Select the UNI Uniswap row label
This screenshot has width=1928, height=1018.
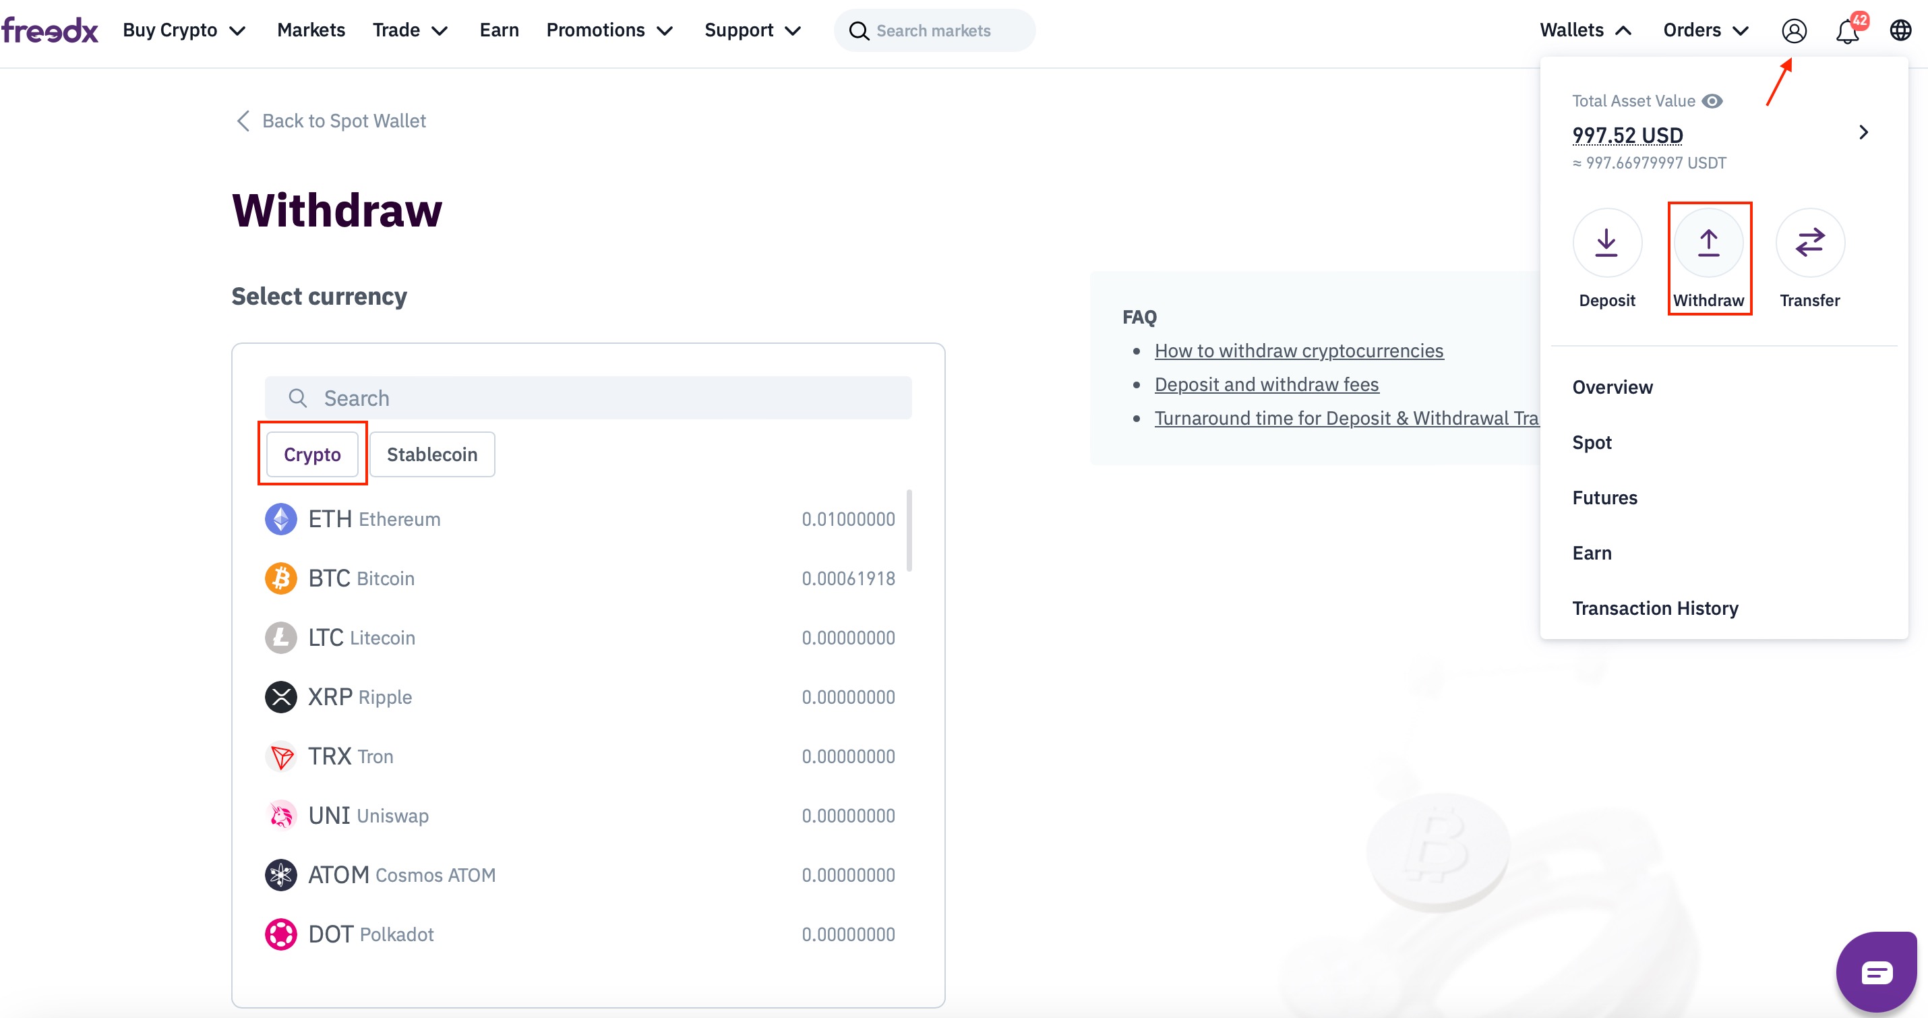tap(368, 815)
